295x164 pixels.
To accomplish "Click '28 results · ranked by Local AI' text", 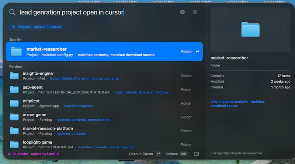I will pos(36,154).
